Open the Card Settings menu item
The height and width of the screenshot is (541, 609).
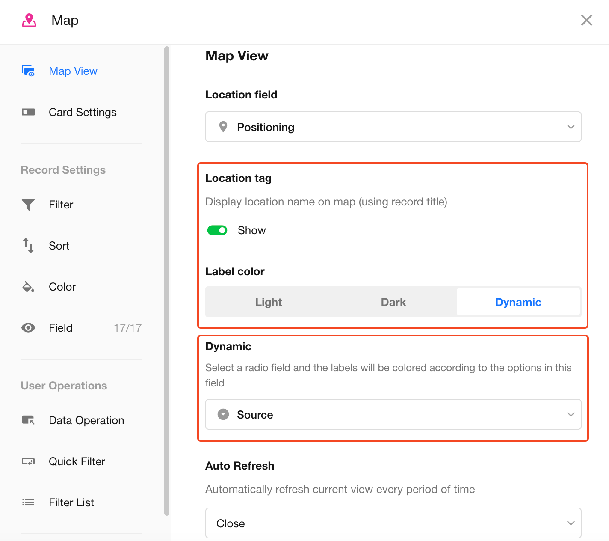point(83,112)
